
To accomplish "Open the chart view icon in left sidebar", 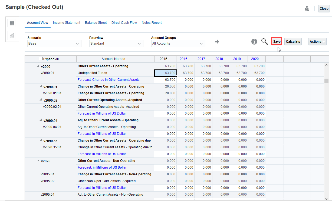I will 12,36.
